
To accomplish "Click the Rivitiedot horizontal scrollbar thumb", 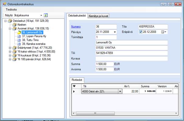I will pyautogui.click(x=95, y=113).
